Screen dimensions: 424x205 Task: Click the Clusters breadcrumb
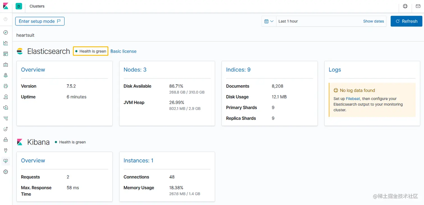37,6
